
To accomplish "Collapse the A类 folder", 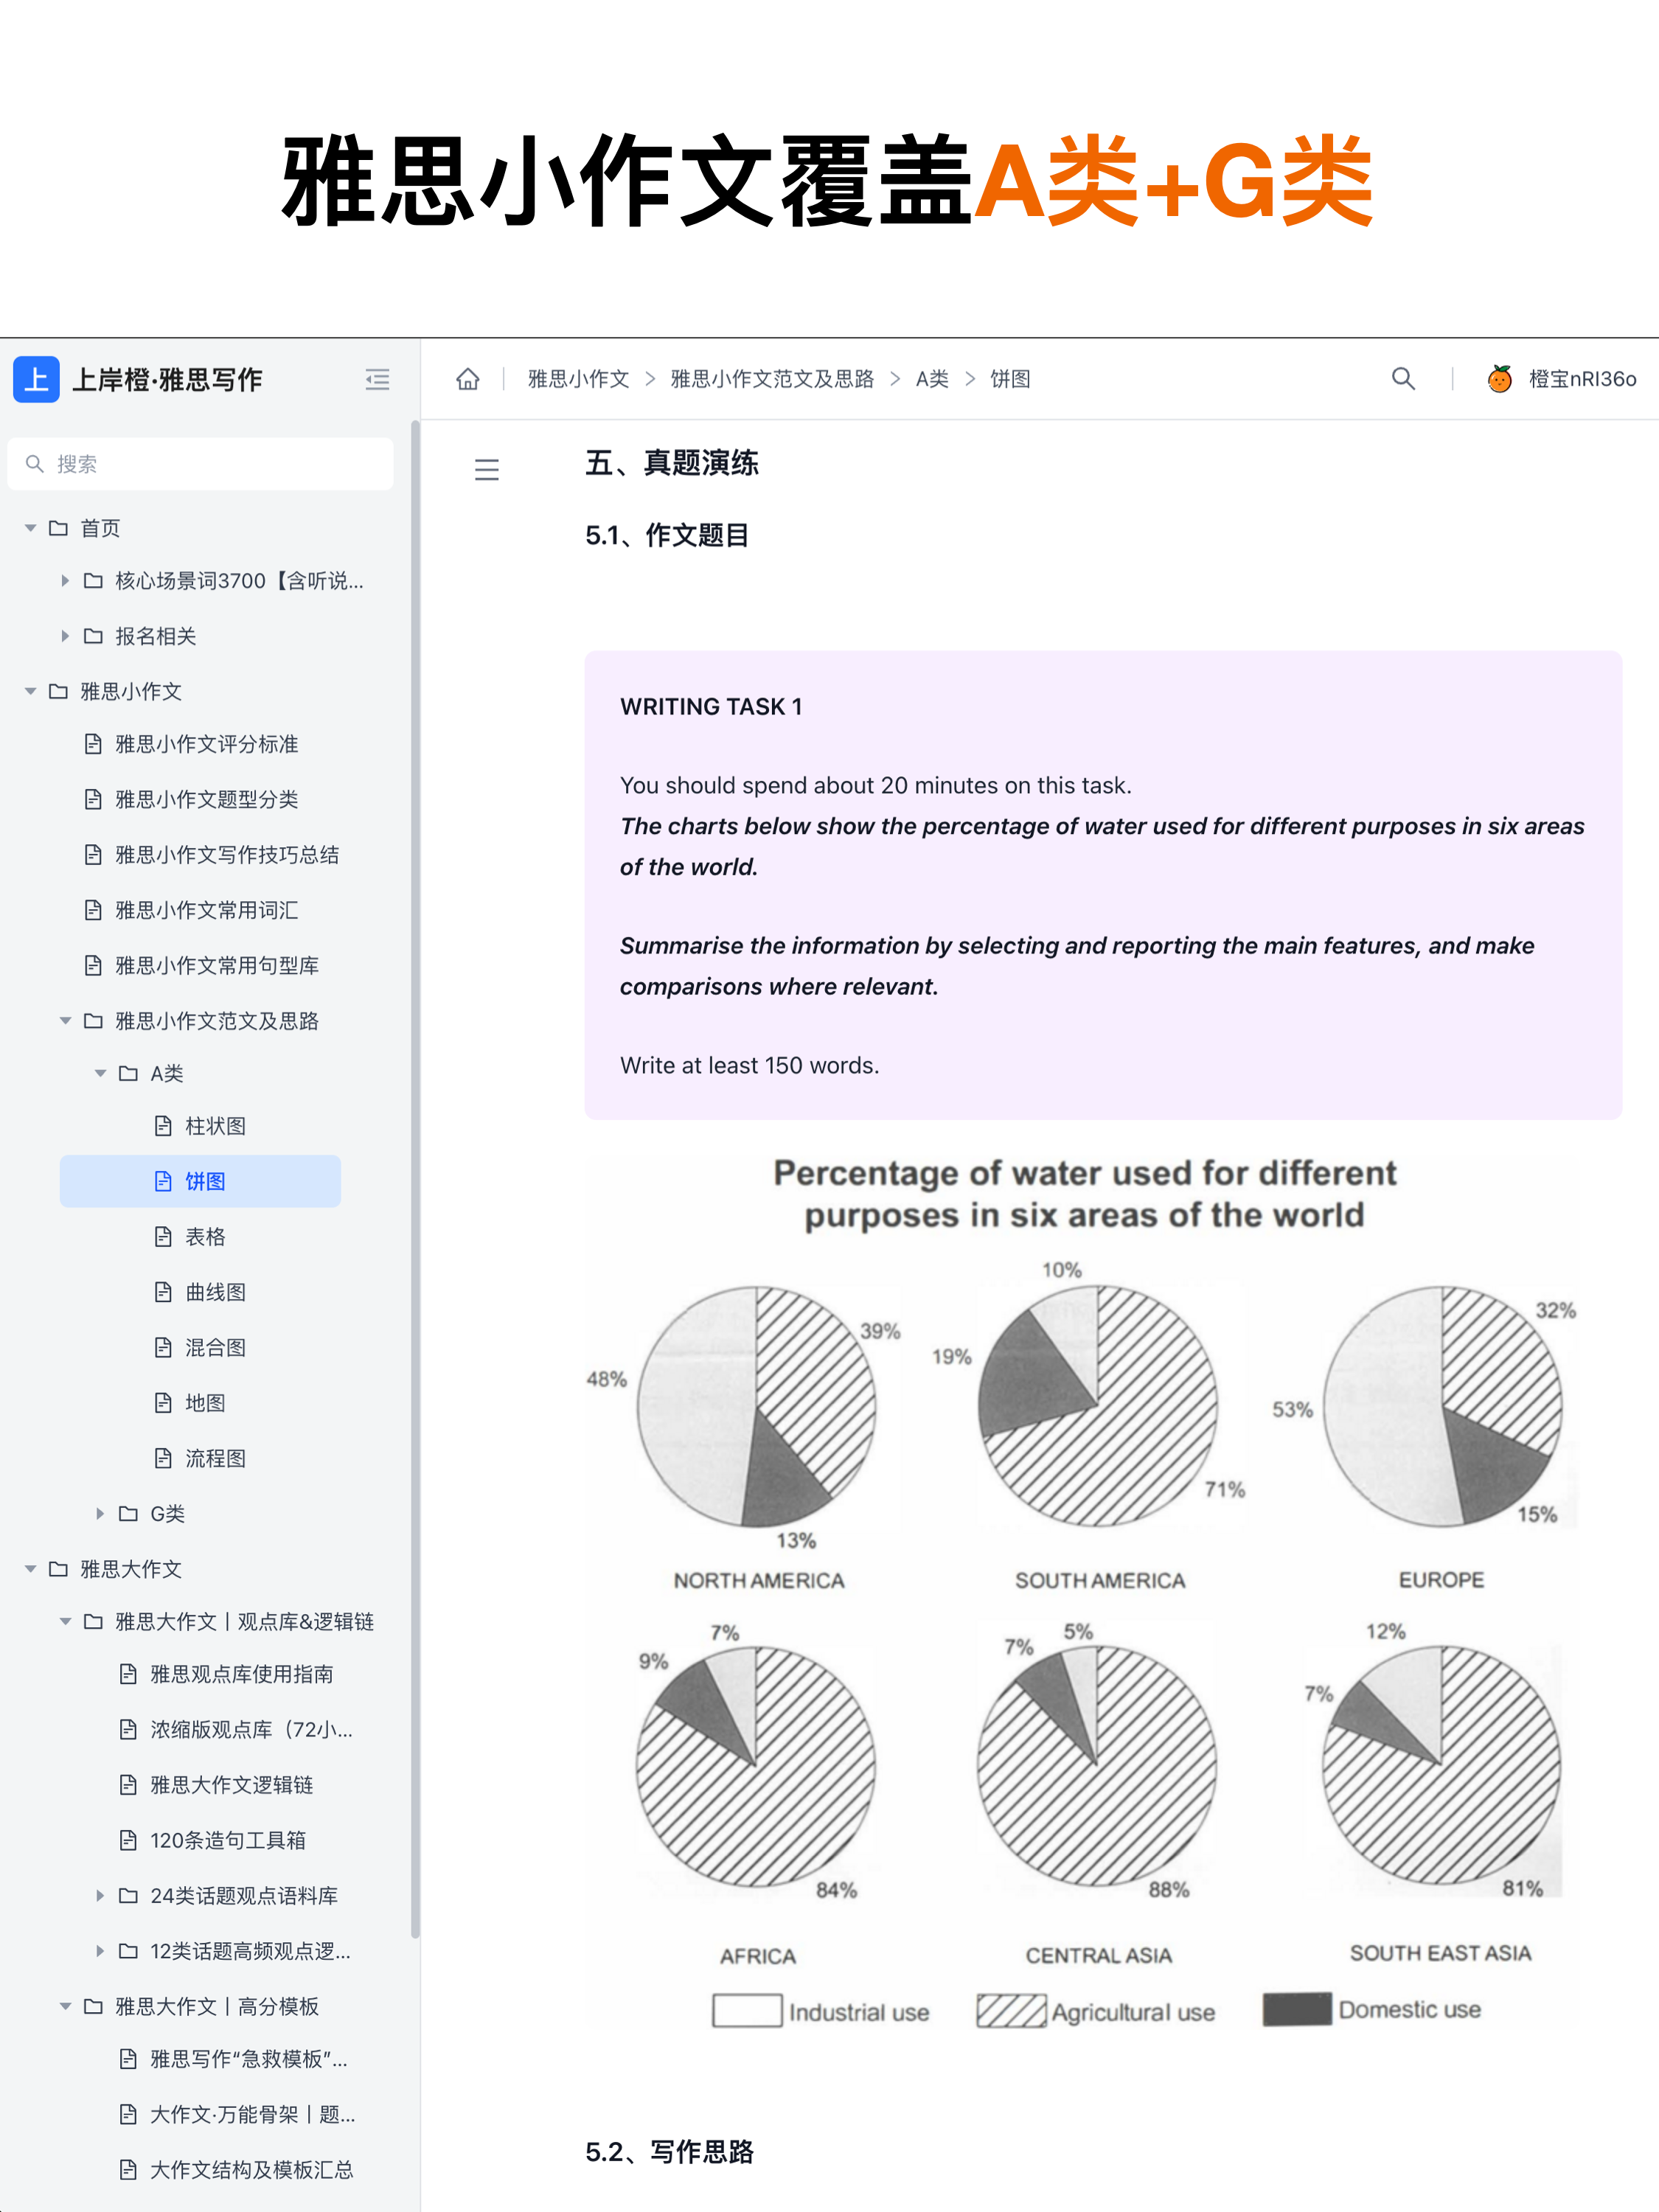I will tap(100, 1073).
